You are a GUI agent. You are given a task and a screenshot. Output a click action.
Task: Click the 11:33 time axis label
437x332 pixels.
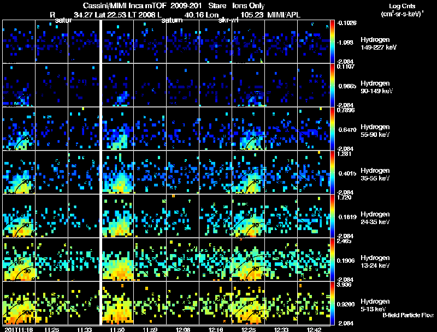[x=85, y=329]
